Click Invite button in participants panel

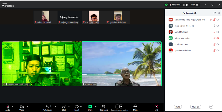coord(178,107)
